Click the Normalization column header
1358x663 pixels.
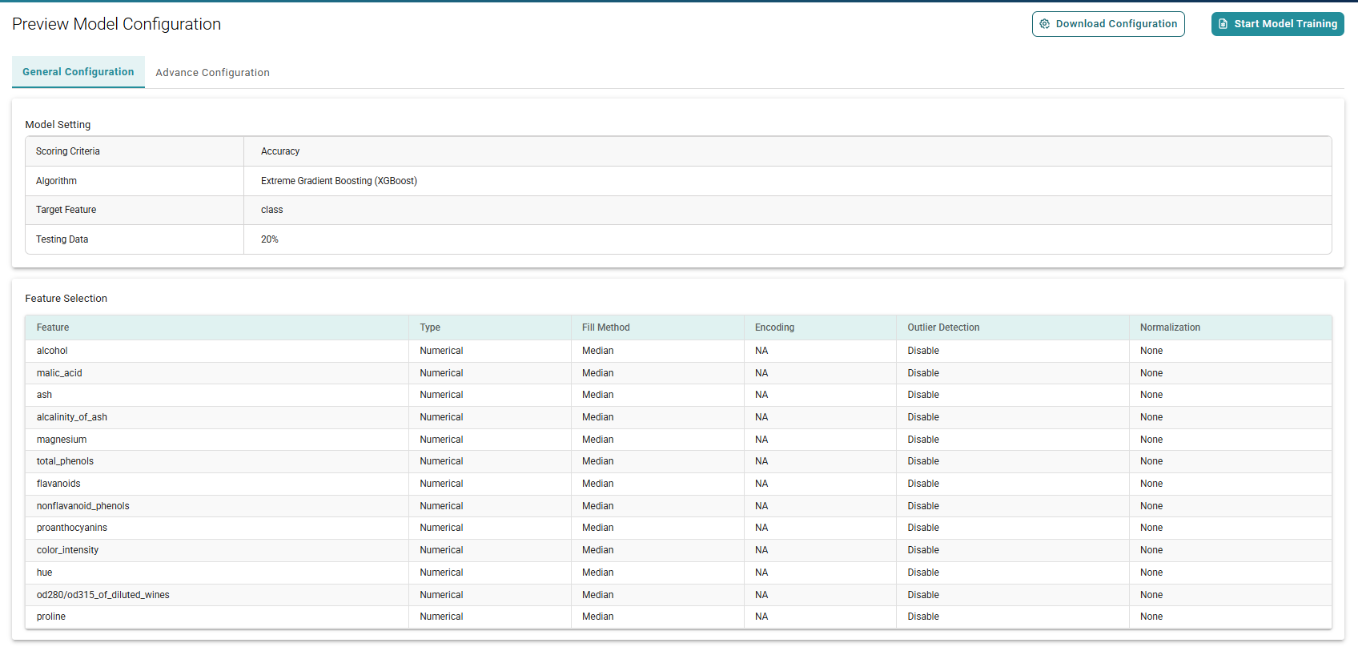(x=1170, y=327)
